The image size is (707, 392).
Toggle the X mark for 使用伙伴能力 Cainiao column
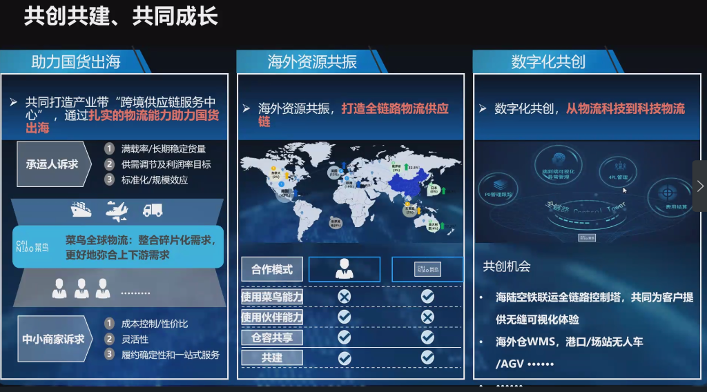(427, 317)
